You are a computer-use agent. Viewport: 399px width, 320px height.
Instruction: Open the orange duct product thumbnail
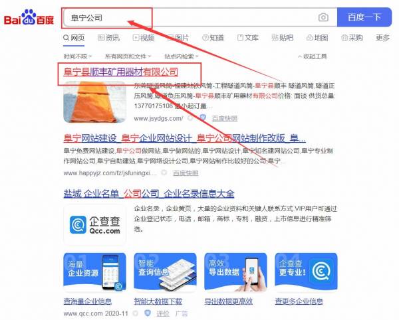click(x=94, y=102)
